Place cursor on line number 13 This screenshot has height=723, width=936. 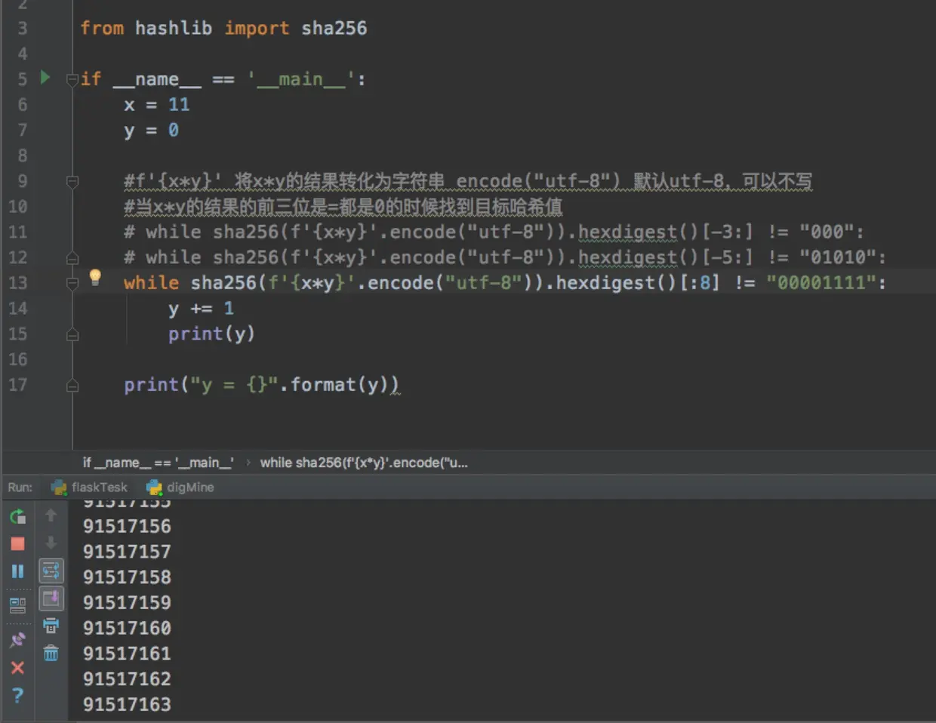[x=18, y=282]
